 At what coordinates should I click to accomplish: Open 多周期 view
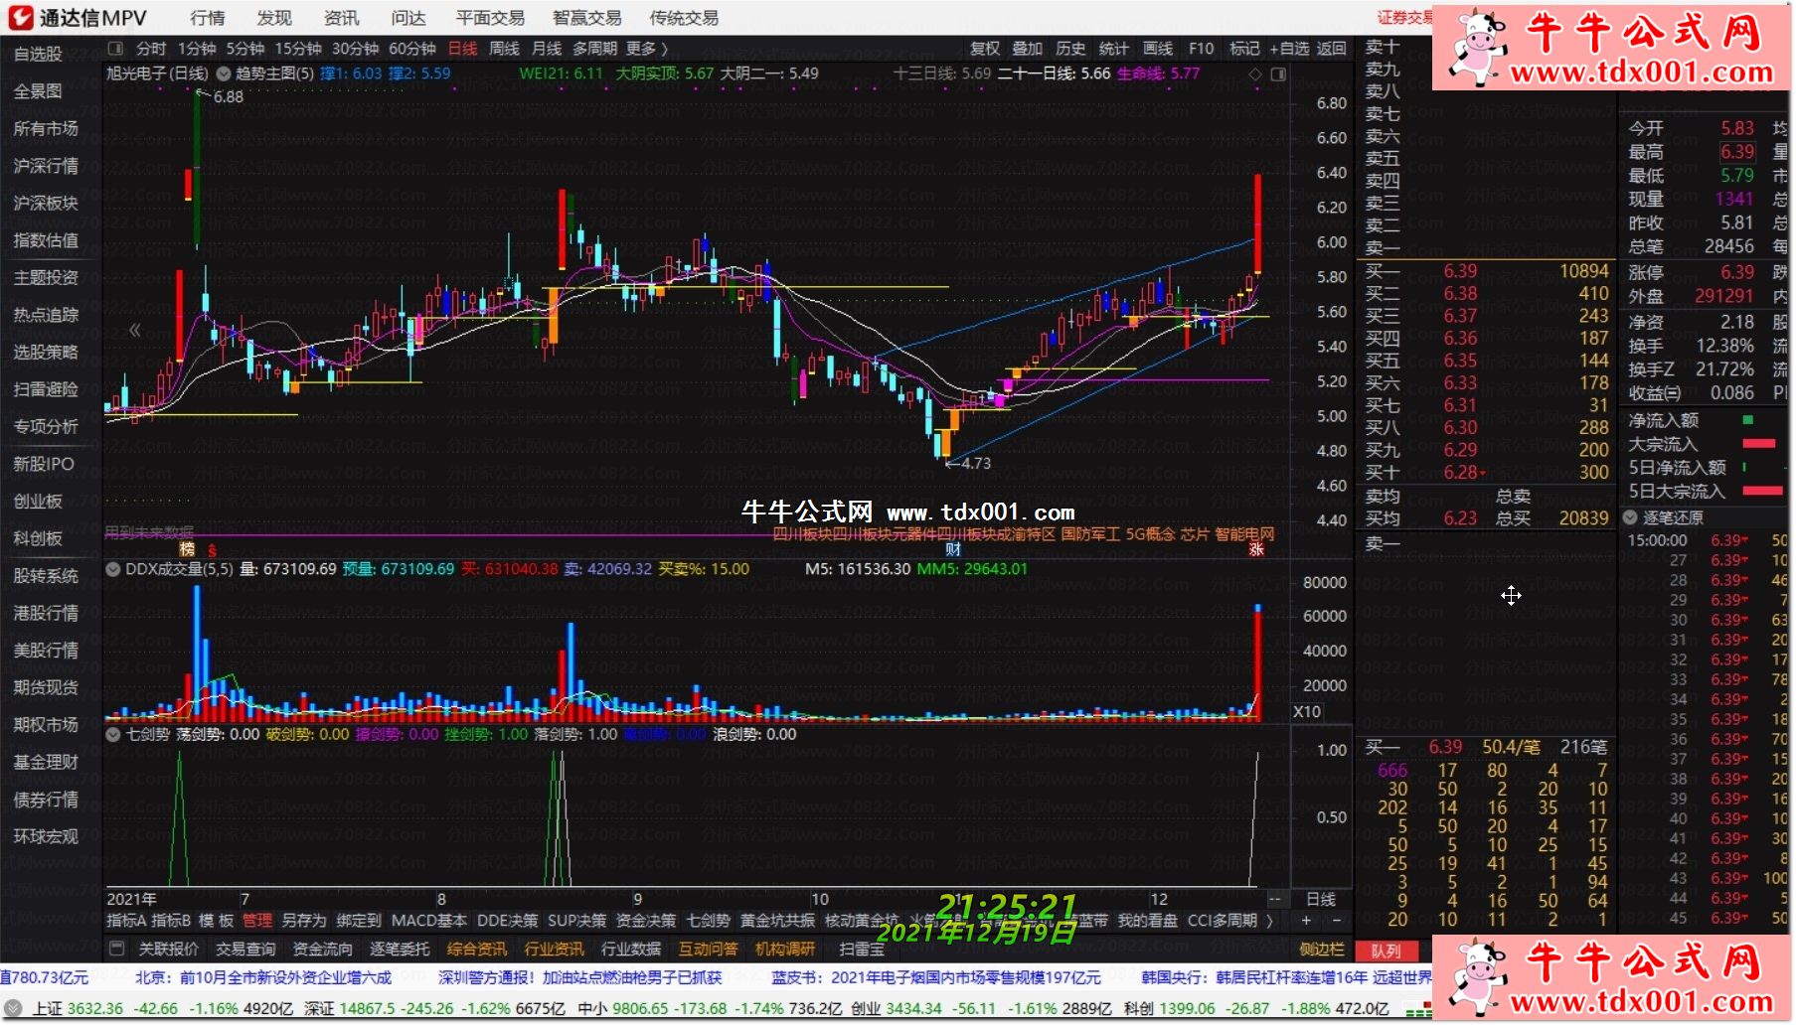tap(595, 48)
